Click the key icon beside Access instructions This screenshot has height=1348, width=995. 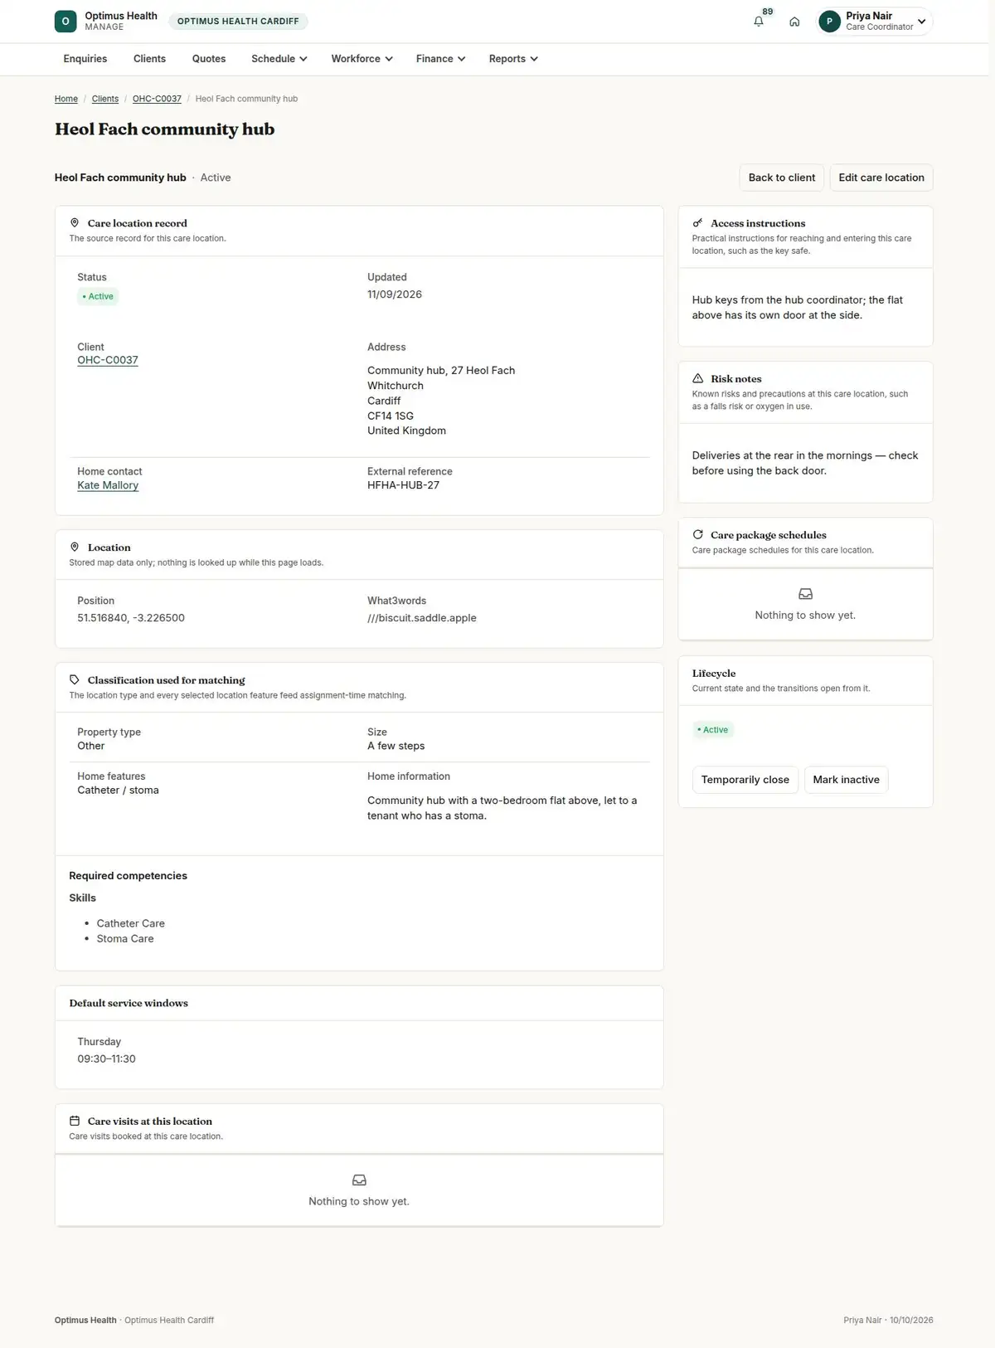pyautogui.click(x=697, y=223)
